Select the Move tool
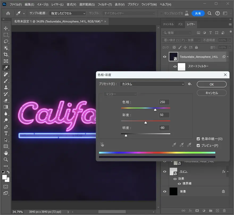The image size is (234, 215). (6, 28)
